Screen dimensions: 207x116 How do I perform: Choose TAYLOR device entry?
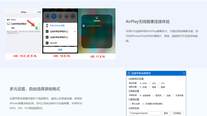click(x=60, y=43)
